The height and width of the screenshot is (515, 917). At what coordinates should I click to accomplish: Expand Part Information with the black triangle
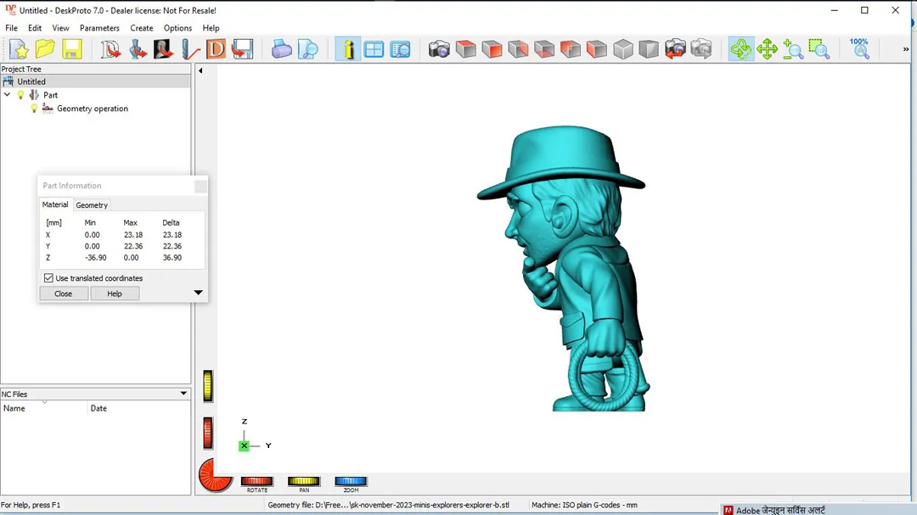[198, 292]
